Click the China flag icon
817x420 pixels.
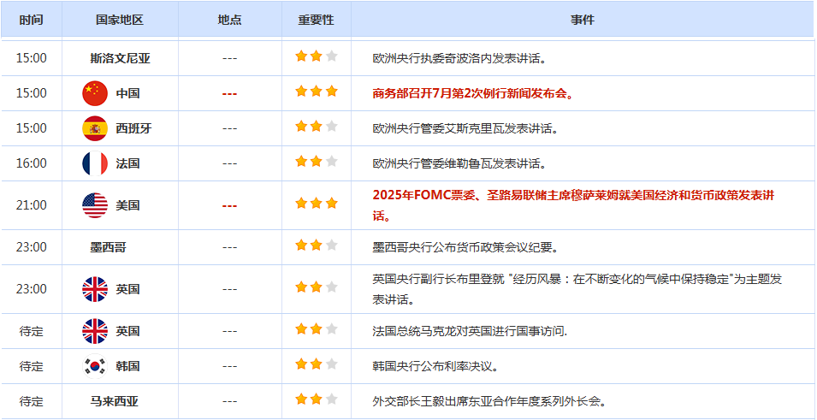pos(95,93)
